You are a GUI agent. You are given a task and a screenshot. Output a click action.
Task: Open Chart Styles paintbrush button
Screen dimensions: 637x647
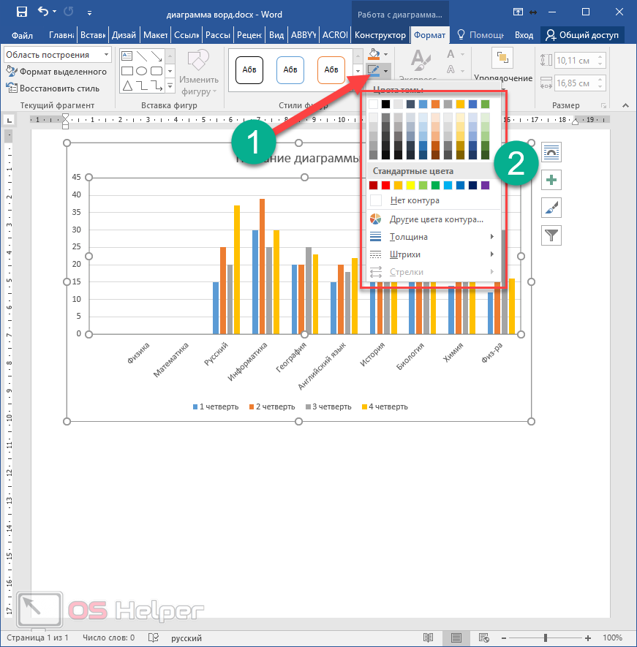click(x=551, y=208)
